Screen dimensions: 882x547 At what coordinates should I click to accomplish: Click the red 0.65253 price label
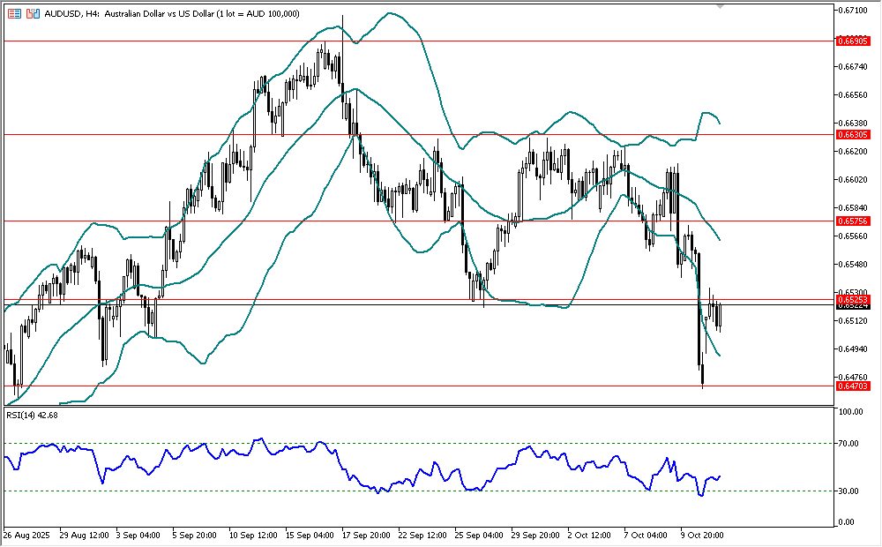point(853,300)
